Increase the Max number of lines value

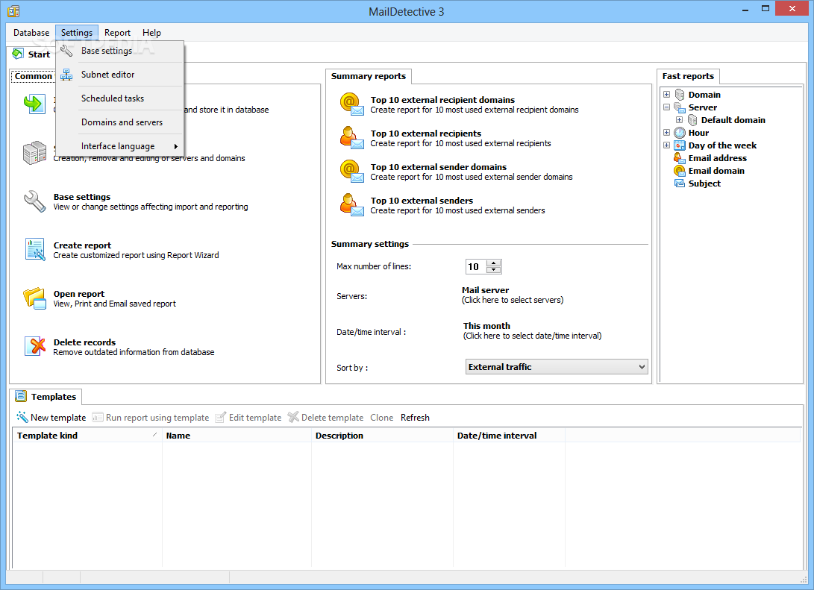coord(494,263)
